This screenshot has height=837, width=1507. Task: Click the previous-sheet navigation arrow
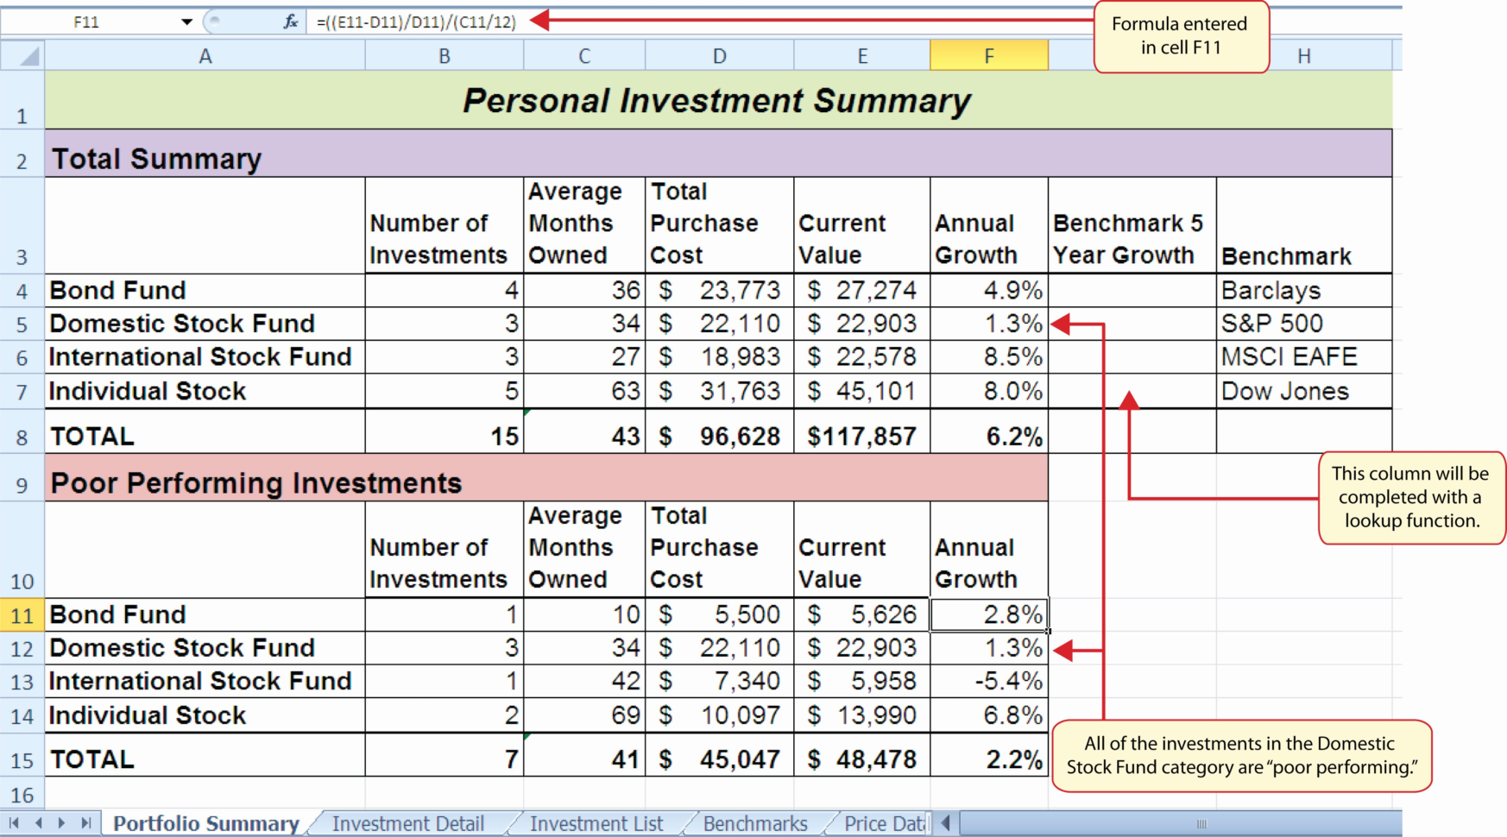pos(39,822)
